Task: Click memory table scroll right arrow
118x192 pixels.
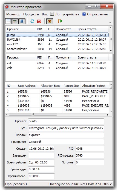Action: 108,115
